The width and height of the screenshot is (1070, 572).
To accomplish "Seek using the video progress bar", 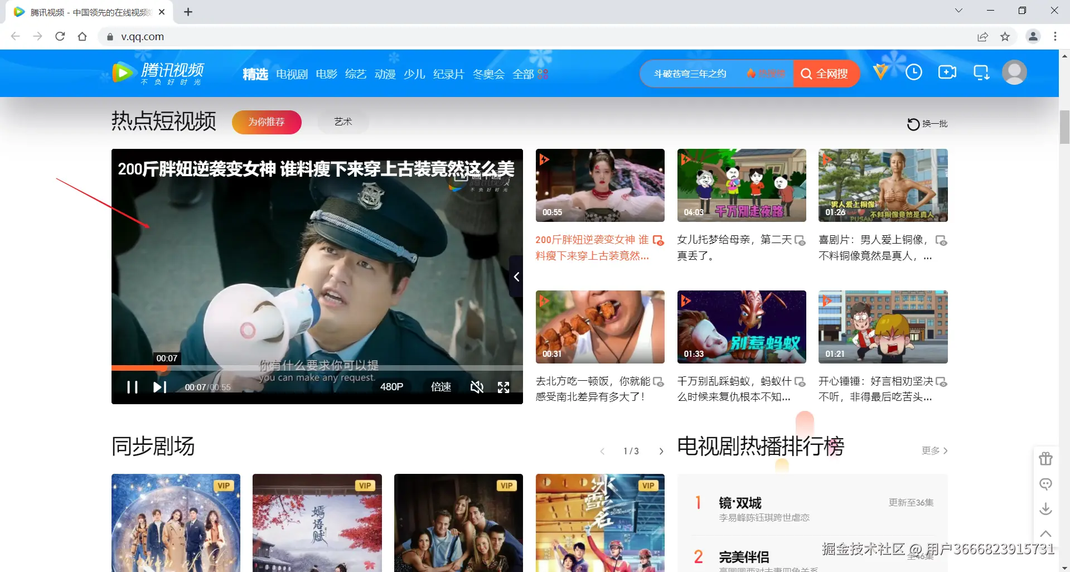I will [x=317, y=368].
